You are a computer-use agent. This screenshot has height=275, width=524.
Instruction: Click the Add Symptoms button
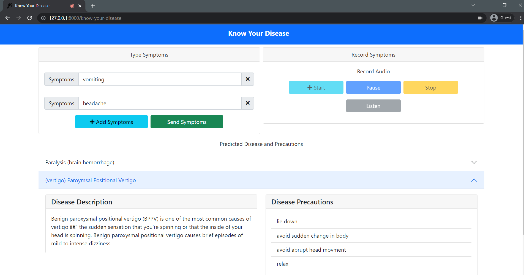click(x=111, y=122)
